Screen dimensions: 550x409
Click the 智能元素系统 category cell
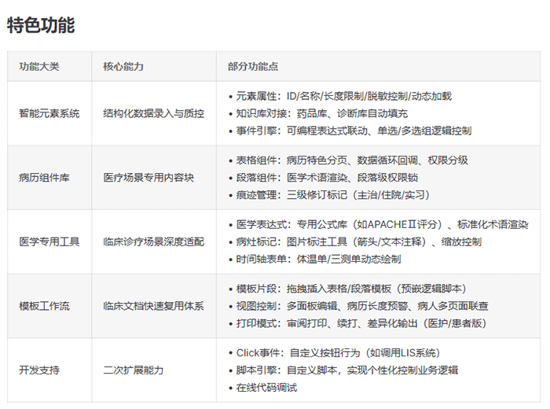(49, 113)
